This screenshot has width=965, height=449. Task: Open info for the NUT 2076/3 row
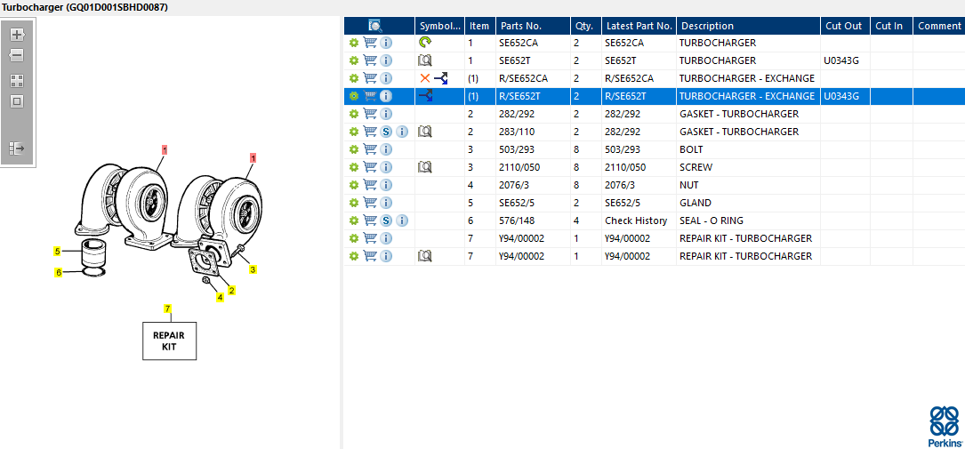pyautogui.click(x=386, y=185)
